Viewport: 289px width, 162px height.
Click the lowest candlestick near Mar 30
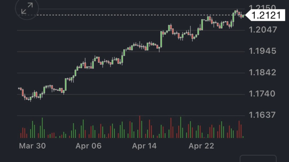30,98
